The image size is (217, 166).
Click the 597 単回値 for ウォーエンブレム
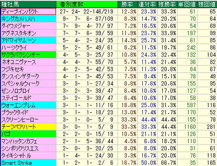[x=191, y=105]
